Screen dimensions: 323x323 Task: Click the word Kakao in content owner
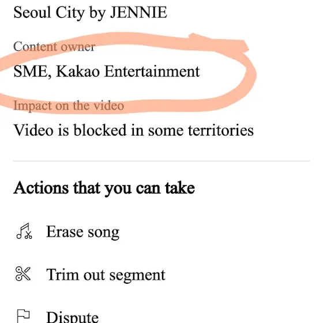tap(78, 72)
